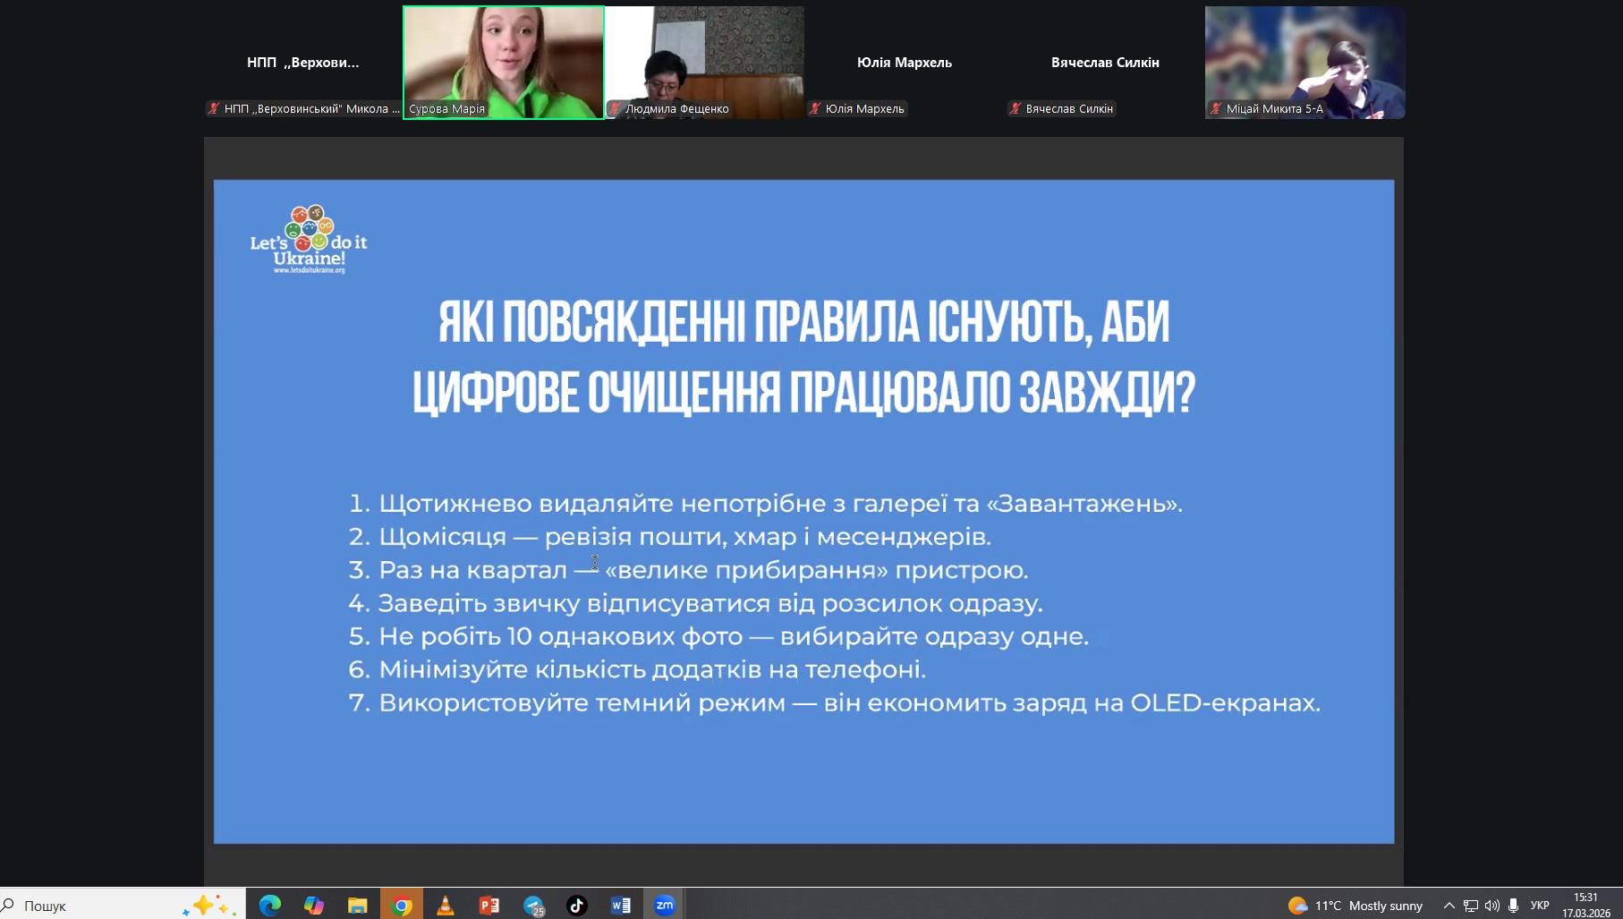Image resolution: width=1623 pixels, height=919 pixels.
Task: Open PowerPoint from the taskbar
Action: click(489, 906)
